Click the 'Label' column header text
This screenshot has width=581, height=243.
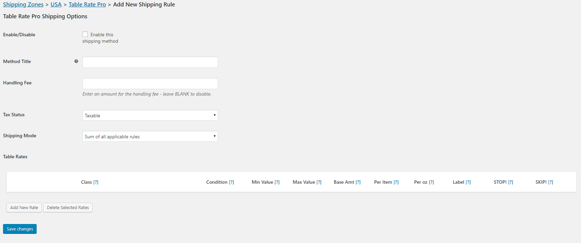(x=459, y=182)
